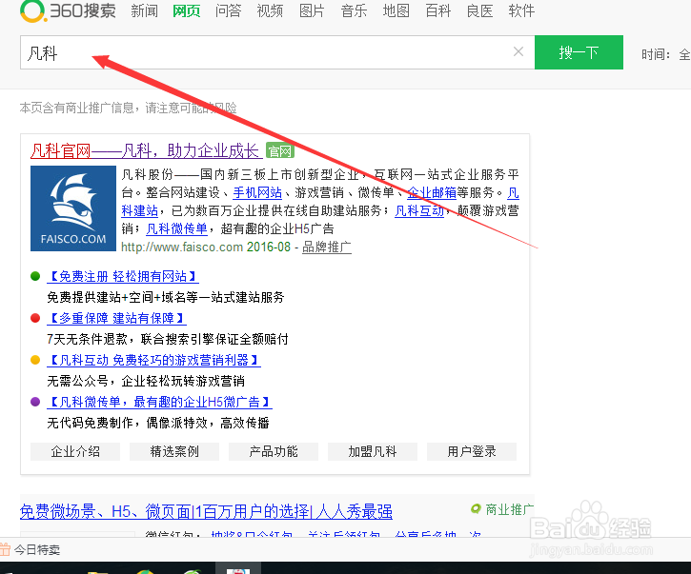Open the 免费微场景、H5、微页面 result link
Viewport: 691px width, 574px height.
206,511
